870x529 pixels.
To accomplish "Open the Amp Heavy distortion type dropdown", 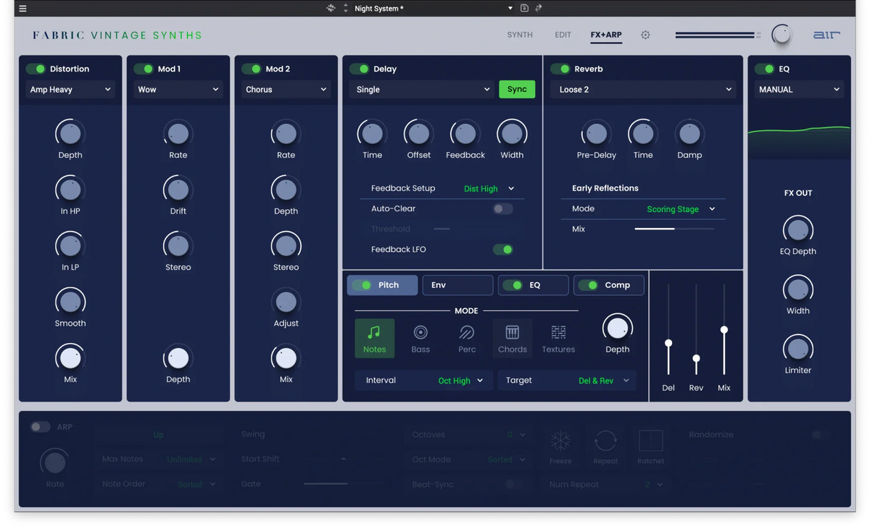I will tap(70, 90).
